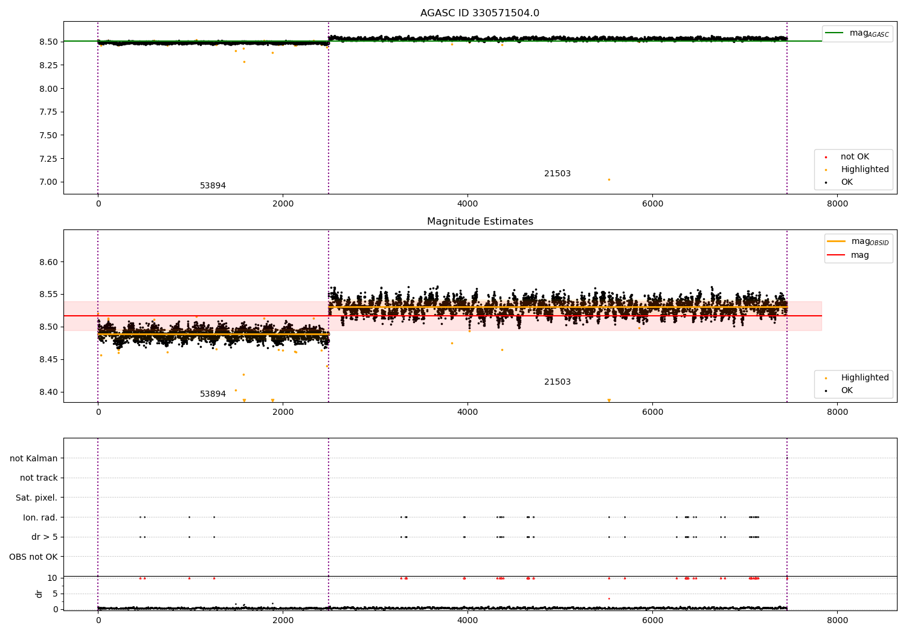Select the 7.50 y-axis tick label

pos(47,136)
